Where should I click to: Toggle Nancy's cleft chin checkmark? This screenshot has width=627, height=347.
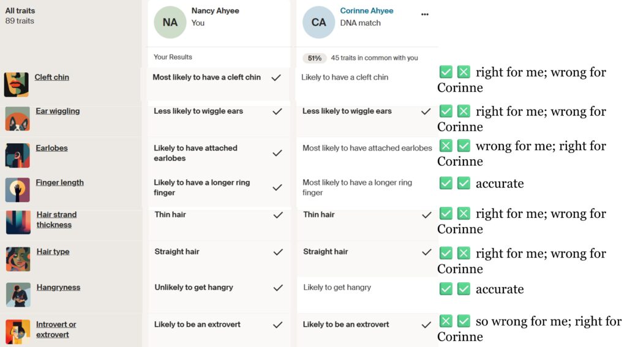pyautogui.click(x=277, y=78)
